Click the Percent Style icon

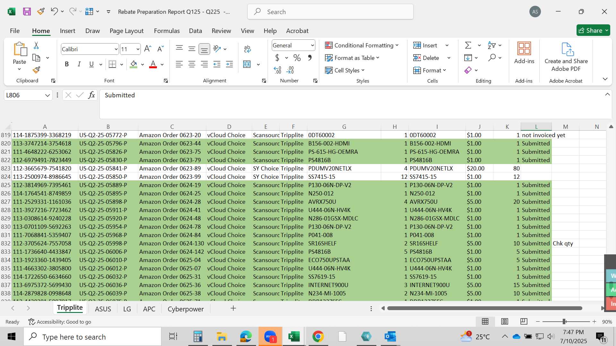[x=297, y=58]
